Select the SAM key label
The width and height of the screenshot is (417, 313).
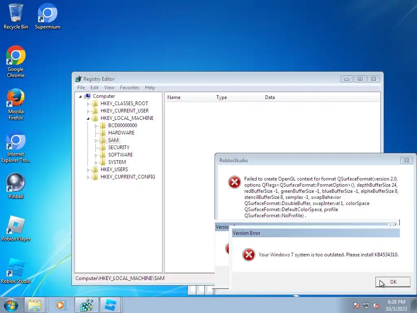tap(113, 140)
